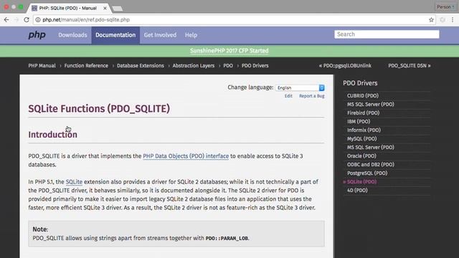Click the PDO Drivers sidebar heading

[360, 83]
